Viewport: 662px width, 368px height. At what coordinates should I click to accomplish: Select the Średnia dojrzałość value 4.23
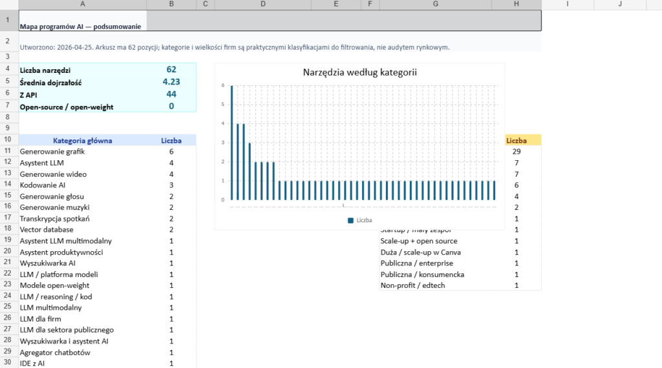click(x=171, y=82)
